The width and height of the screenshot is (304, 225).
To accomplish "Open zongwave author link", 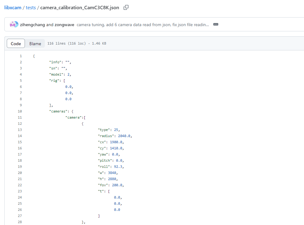I will pyautogui.click(x=64, y=25).
